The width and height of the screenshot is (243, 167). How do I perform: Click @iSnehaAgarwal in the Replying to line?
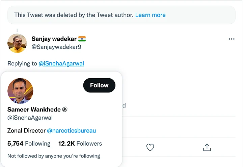[61, 63]
